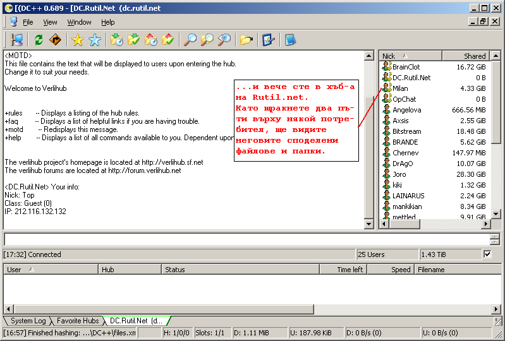Click the user icon beside Bitstream

(x=386, y=131)
